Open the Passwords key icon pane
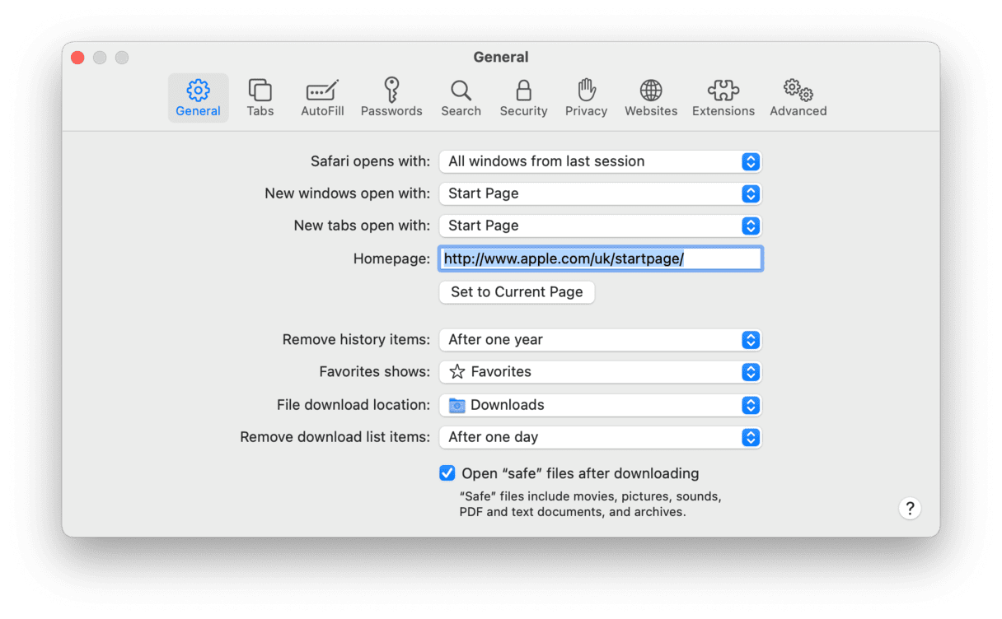The height and width of the screenshot is (619, 1002). click(391, 98)
